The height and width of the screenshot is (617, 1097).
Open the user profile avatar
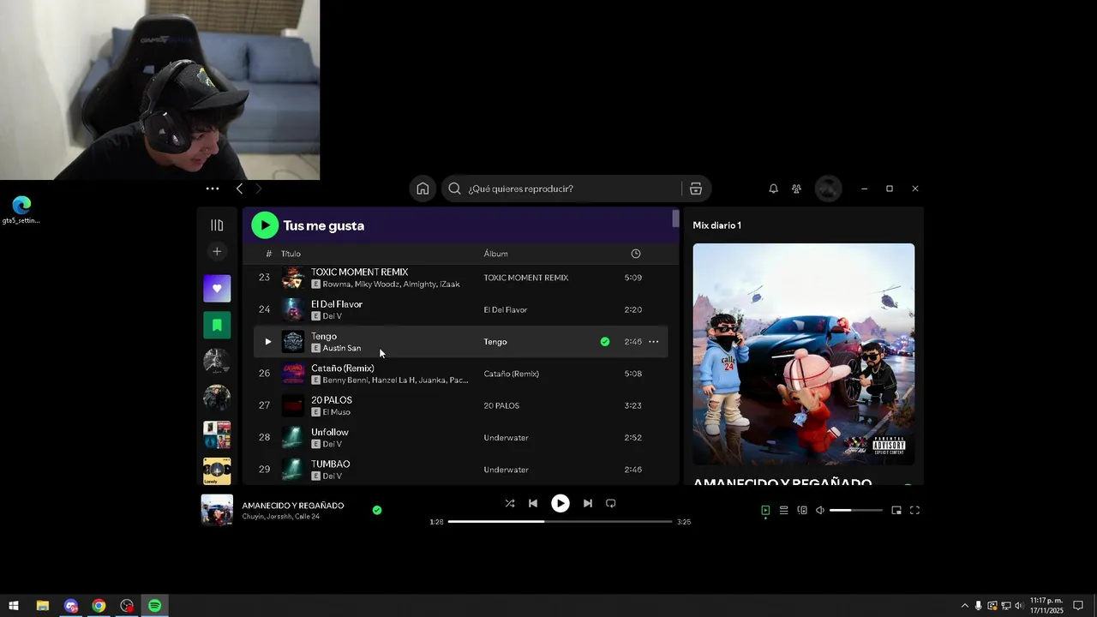828,189
